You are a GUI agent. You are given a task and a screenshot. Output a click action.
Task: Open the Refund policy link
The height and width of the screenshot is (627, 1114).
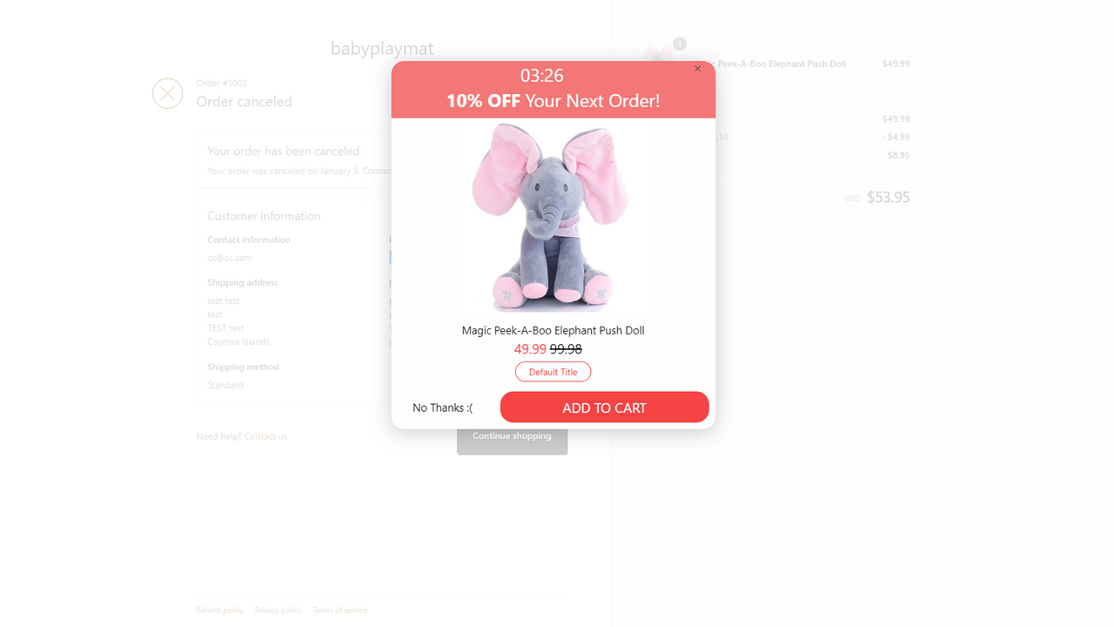click(x=219, y=610)
